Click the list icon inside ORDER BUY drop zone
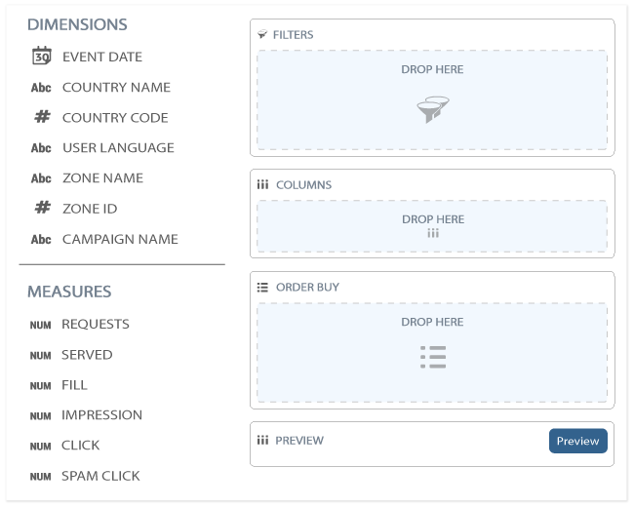The width and height of the screenshot is (634, 507). (x=433, y=357)
